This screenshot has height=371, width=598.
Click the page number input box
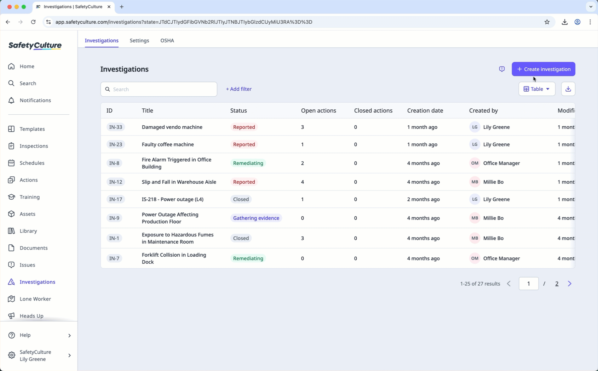coord(529,284)
